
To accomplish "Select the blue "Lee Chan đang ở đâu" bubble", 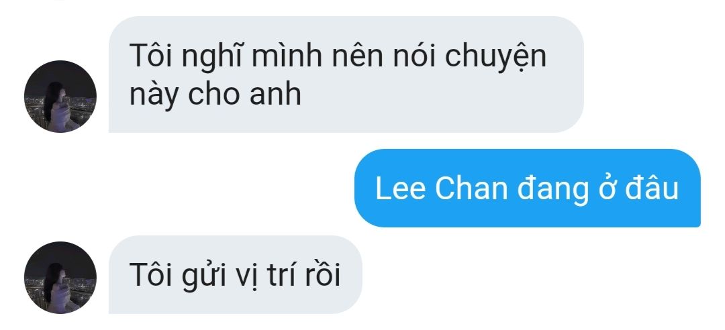I will (527, 188).
